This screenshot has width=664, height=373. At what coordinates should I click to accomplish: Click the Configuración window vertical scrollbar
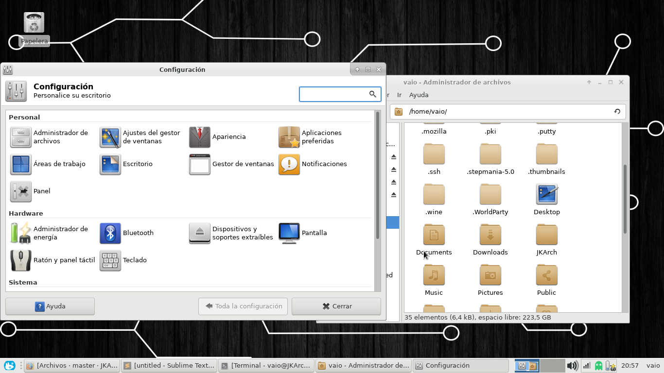[x=377, y=175]
